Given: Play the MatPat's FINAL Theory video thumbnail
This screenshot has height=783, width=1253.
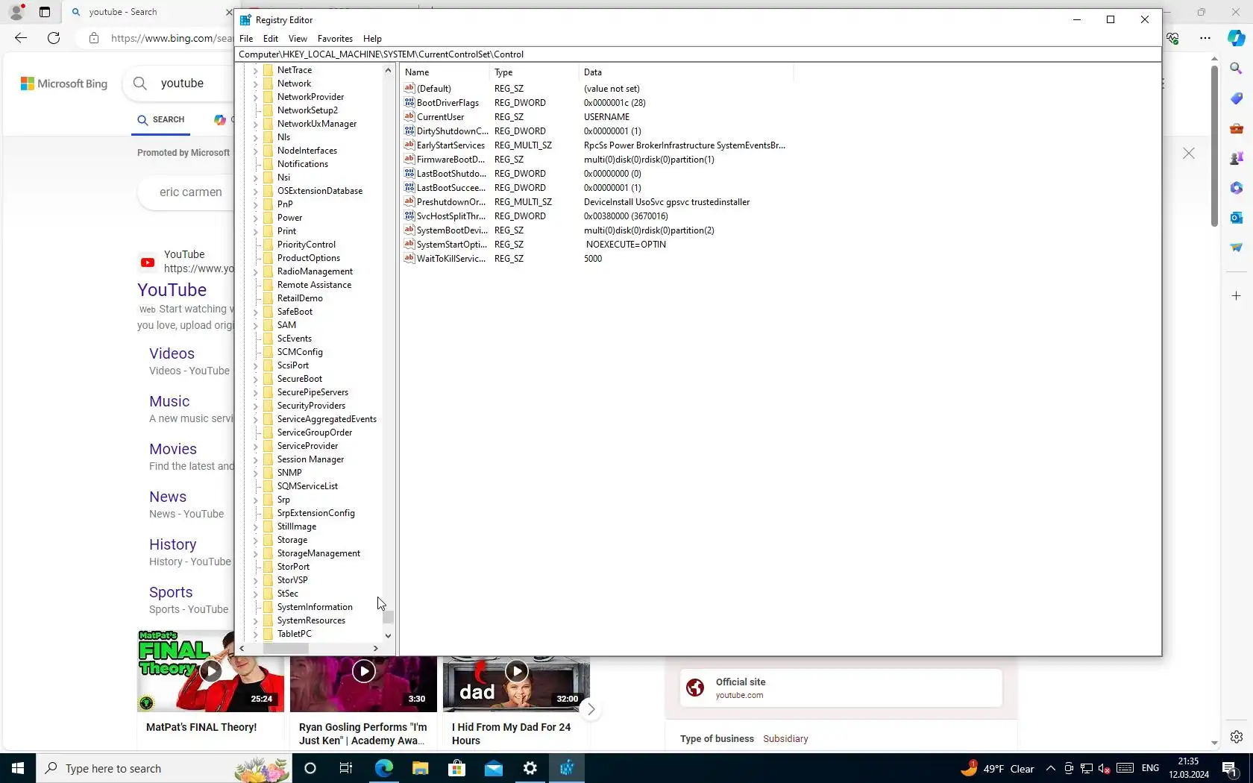Looking at the screenshot, I should point(210,671).
